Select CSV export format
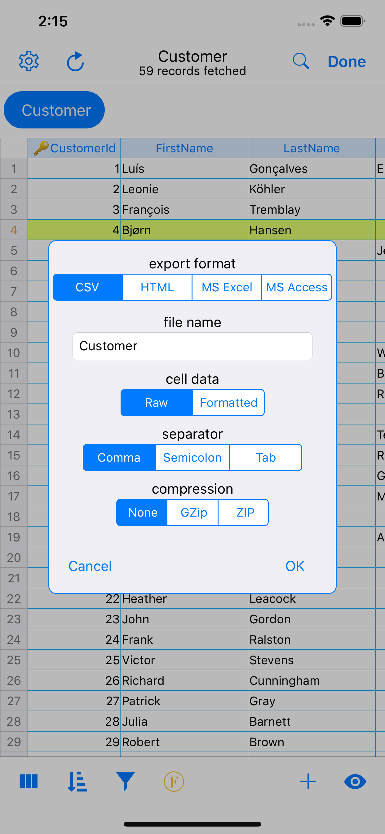Image resolution: width=385 pixels, height=834 pixels. click(88, 287)
